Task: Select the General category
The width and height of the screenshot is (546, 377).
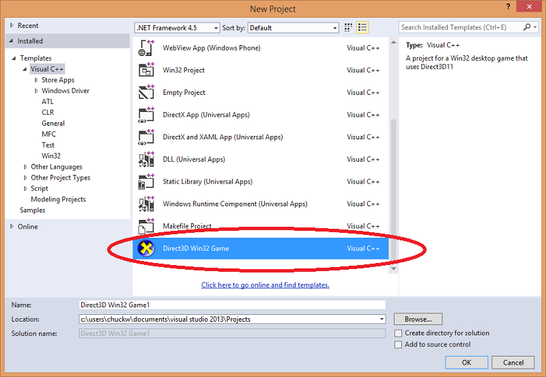Action: click(x=53, y=123)
